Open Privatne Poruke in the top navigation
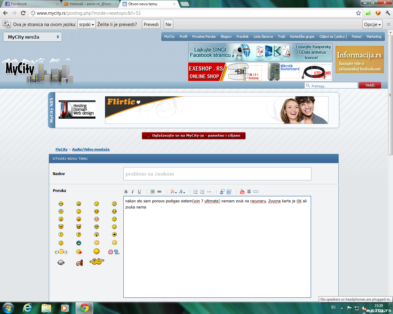Screen dimensions: 393x314 (204, 36)
